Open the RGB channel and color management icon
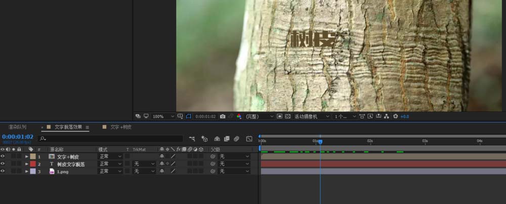The image size is (506, 204). click(x=239, y=116)
